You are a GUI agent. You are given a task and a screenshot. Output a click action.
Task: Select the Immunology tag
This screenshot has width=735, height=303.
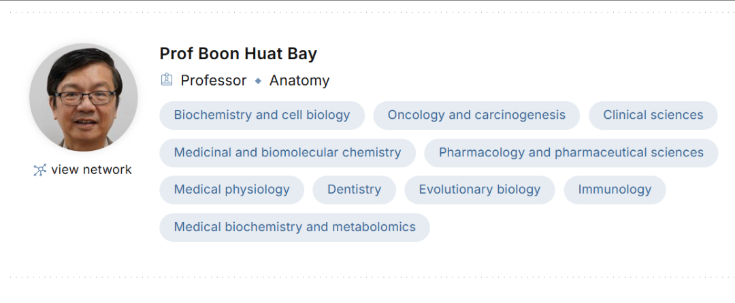pyautogui.click(x=615, y=190)
